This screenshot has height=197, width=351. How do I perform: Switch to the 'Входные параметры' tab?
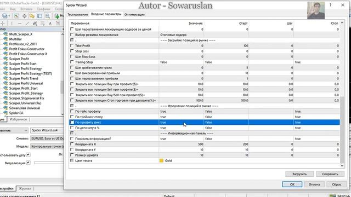[x=106, y=14]
